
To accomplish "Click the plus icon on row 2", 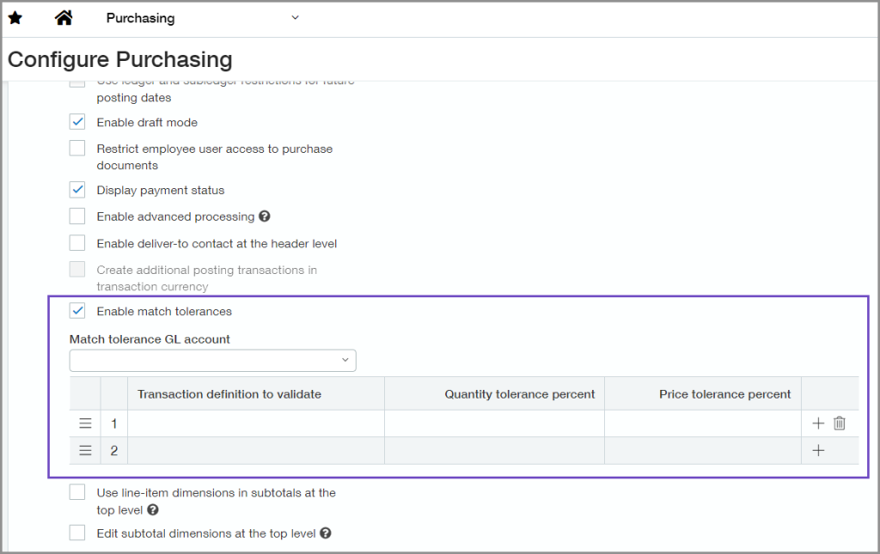I will [818, 450].
